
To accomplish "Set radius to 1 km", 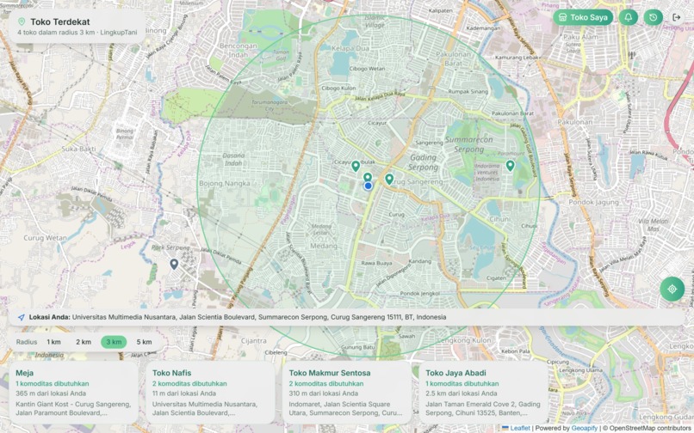I will pyautogui.click(x=53, y=342).
